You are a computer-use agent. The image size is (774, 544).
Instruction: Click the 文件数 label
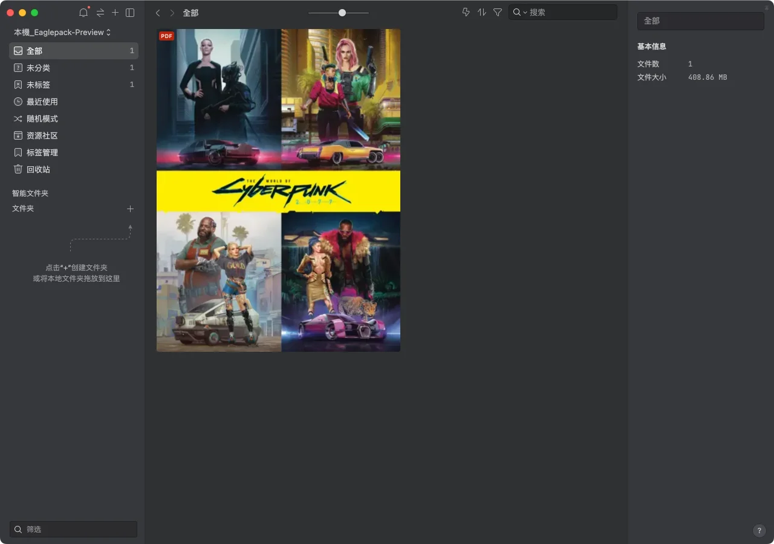click(648, 64)
